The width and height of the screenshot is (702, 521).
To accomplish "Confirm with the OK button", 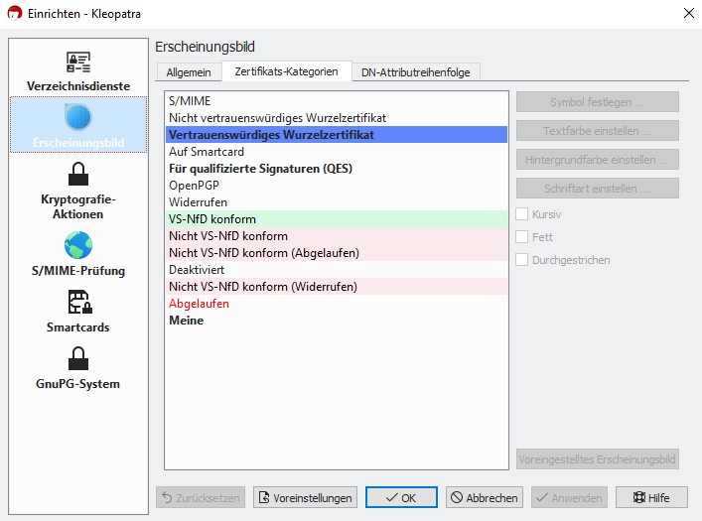I will tap(401, 497).
